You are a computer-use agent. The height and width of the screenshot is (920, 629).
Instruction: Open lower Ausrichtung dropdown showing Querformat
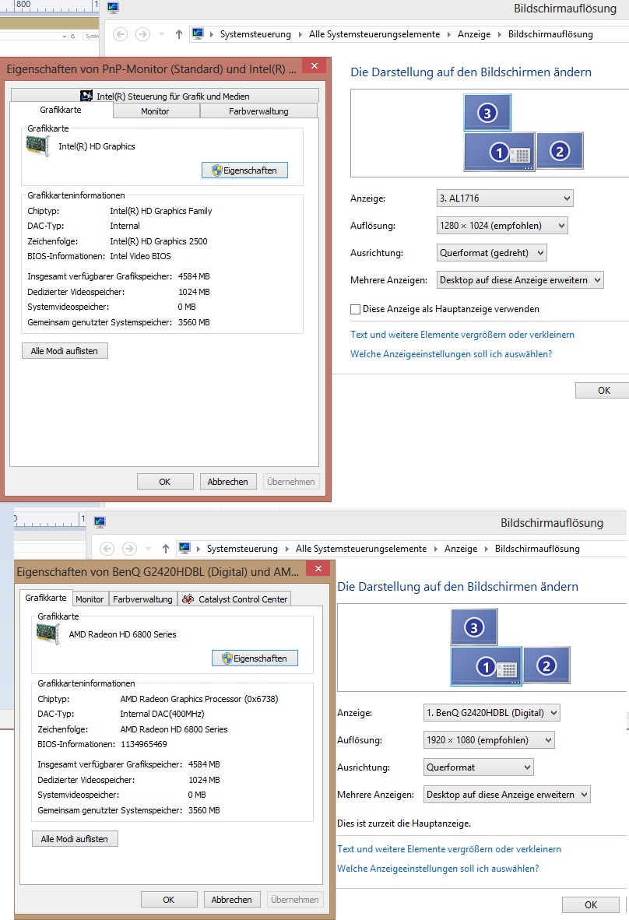[x=478, y=767]
